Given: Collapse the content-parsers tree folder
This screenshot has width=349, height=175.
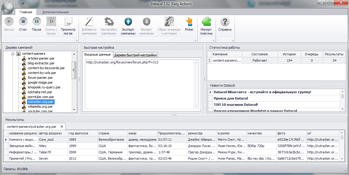Looking at the screenshot, I should 13,54.
